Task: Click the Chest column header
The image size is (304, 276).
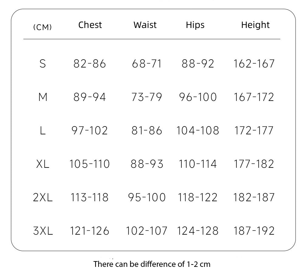Action: point(90,25)
